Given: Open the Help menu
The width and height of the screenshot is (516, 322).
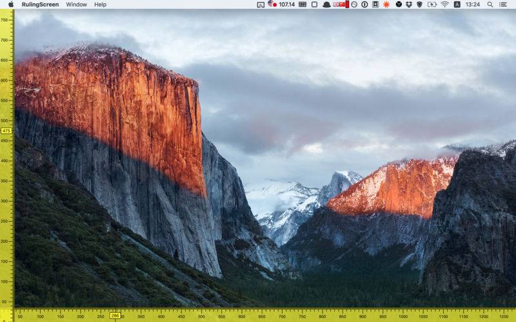Looking at the screenshot, I should click(100, 5).
